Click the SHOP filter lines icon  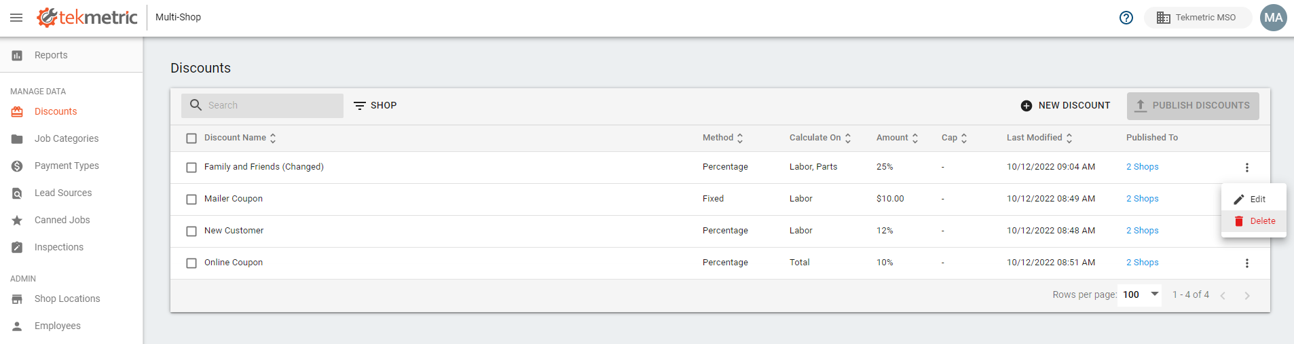360,106
